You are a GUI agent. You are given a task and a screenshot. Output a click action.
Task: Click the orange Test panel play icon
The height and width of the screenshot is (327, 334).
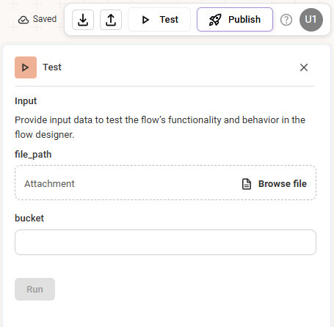point(26,67)
